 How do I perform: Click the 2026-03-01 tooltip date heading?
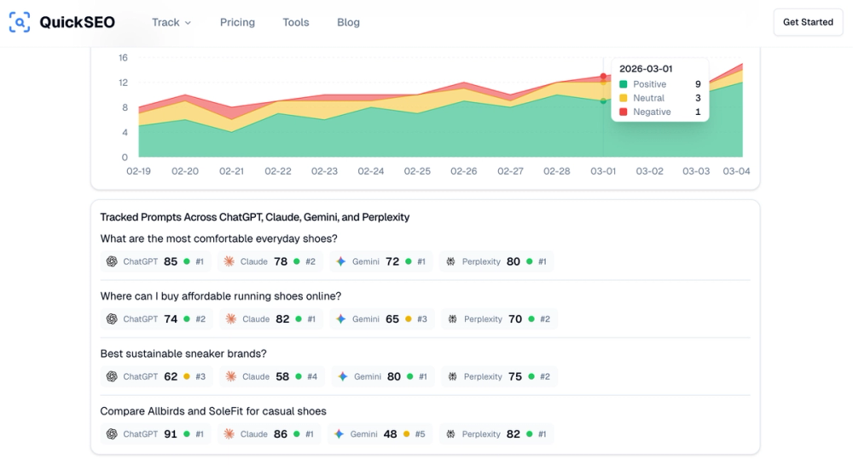tap(646, 69)
